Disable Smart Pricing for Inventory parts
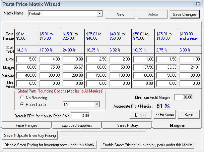 click(50, 145)
